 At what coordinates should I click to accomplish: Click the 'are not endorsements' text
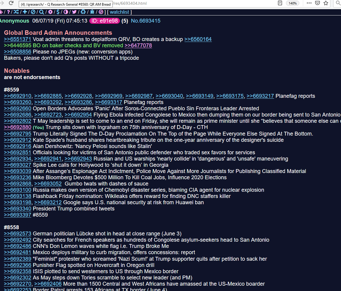coord(32,77)
